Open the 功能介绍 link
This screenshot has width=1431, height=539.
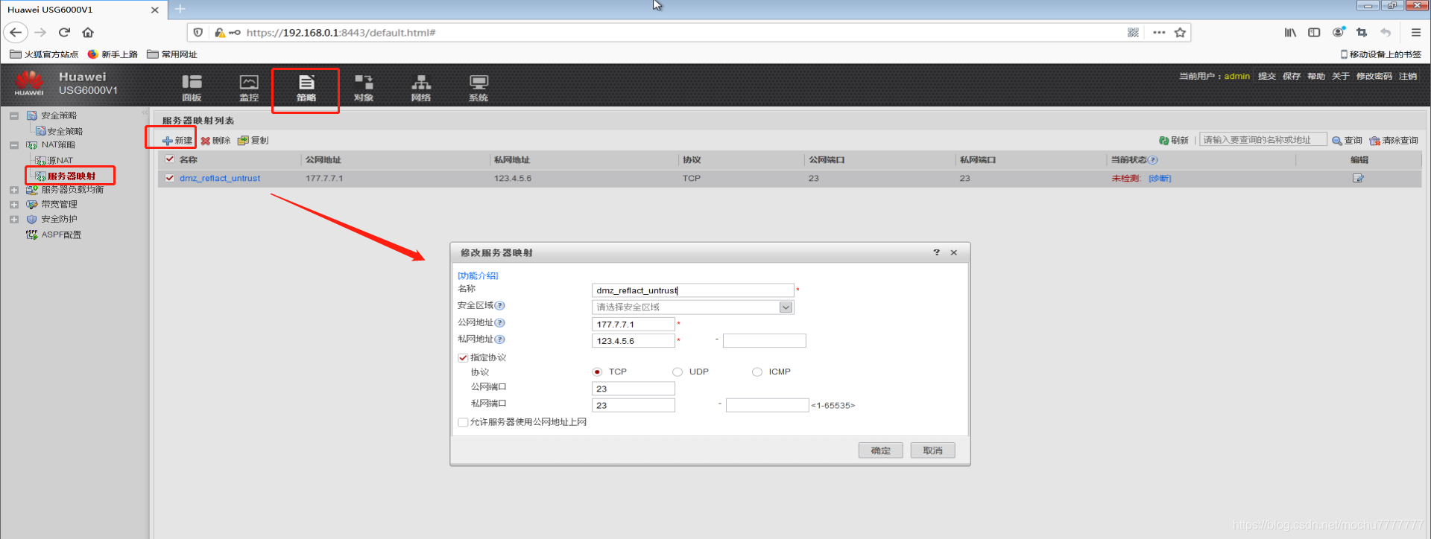(478, 275)
